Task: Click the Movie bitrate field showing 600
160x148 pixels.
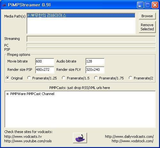Action: click(x=45, y=61)
